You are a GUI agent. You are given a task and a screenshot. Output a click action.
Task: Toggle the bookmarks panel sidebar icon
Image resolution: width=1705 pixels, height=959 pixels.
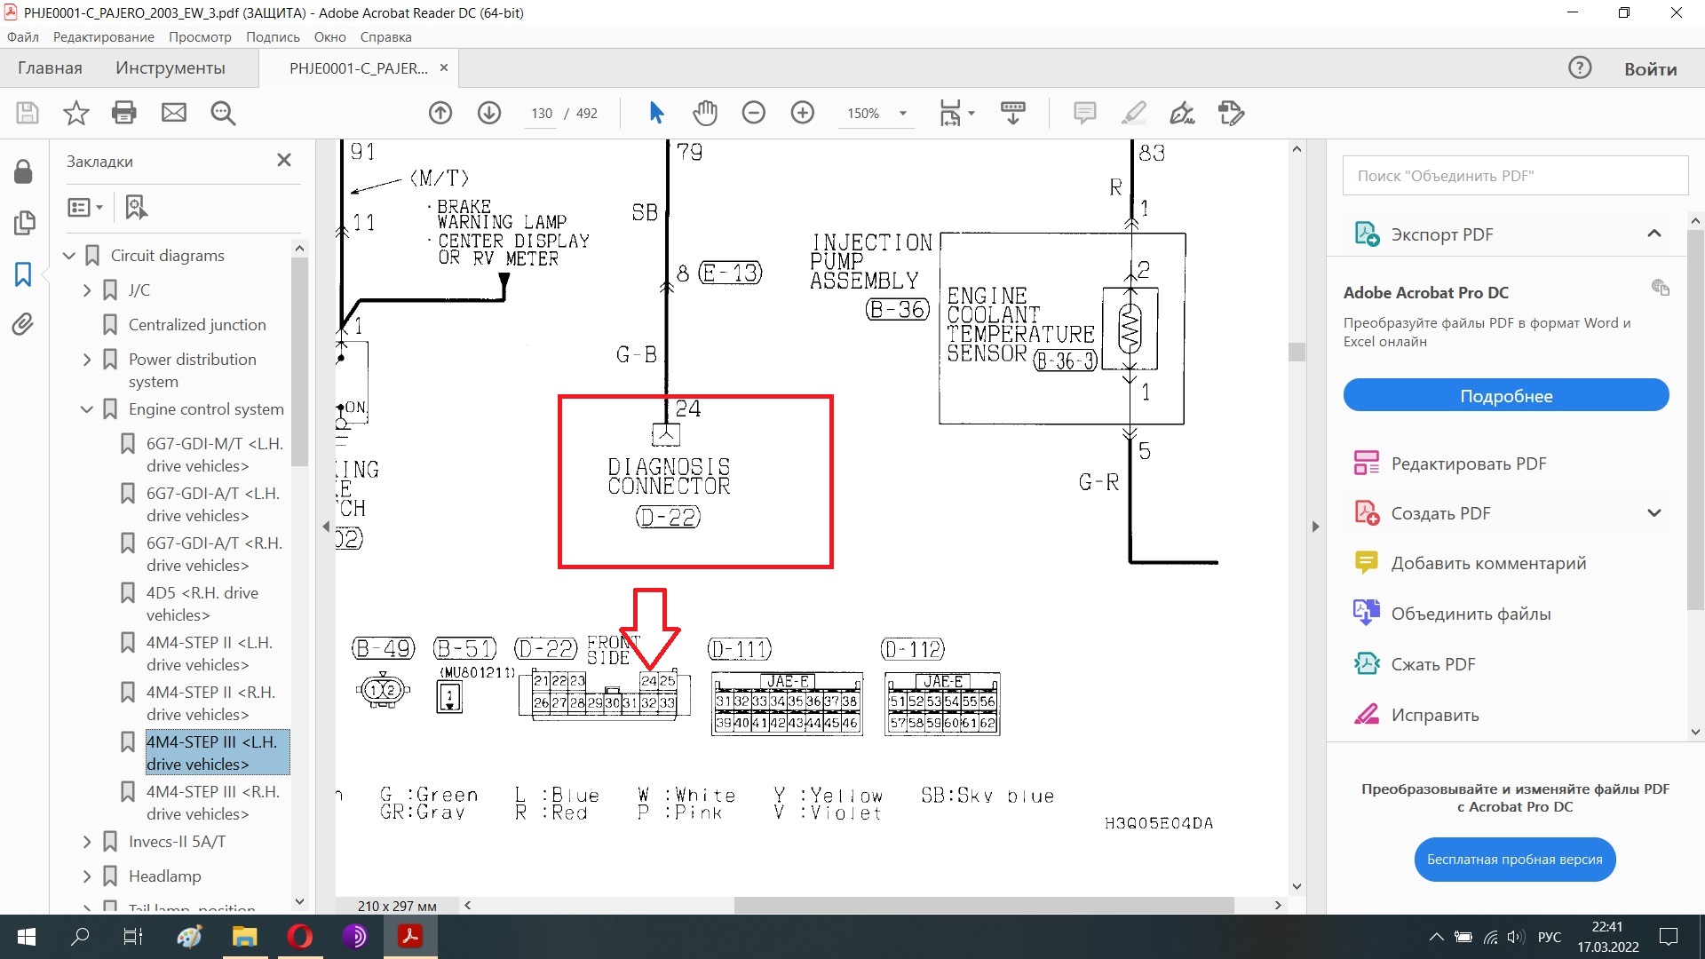[23, 273]
